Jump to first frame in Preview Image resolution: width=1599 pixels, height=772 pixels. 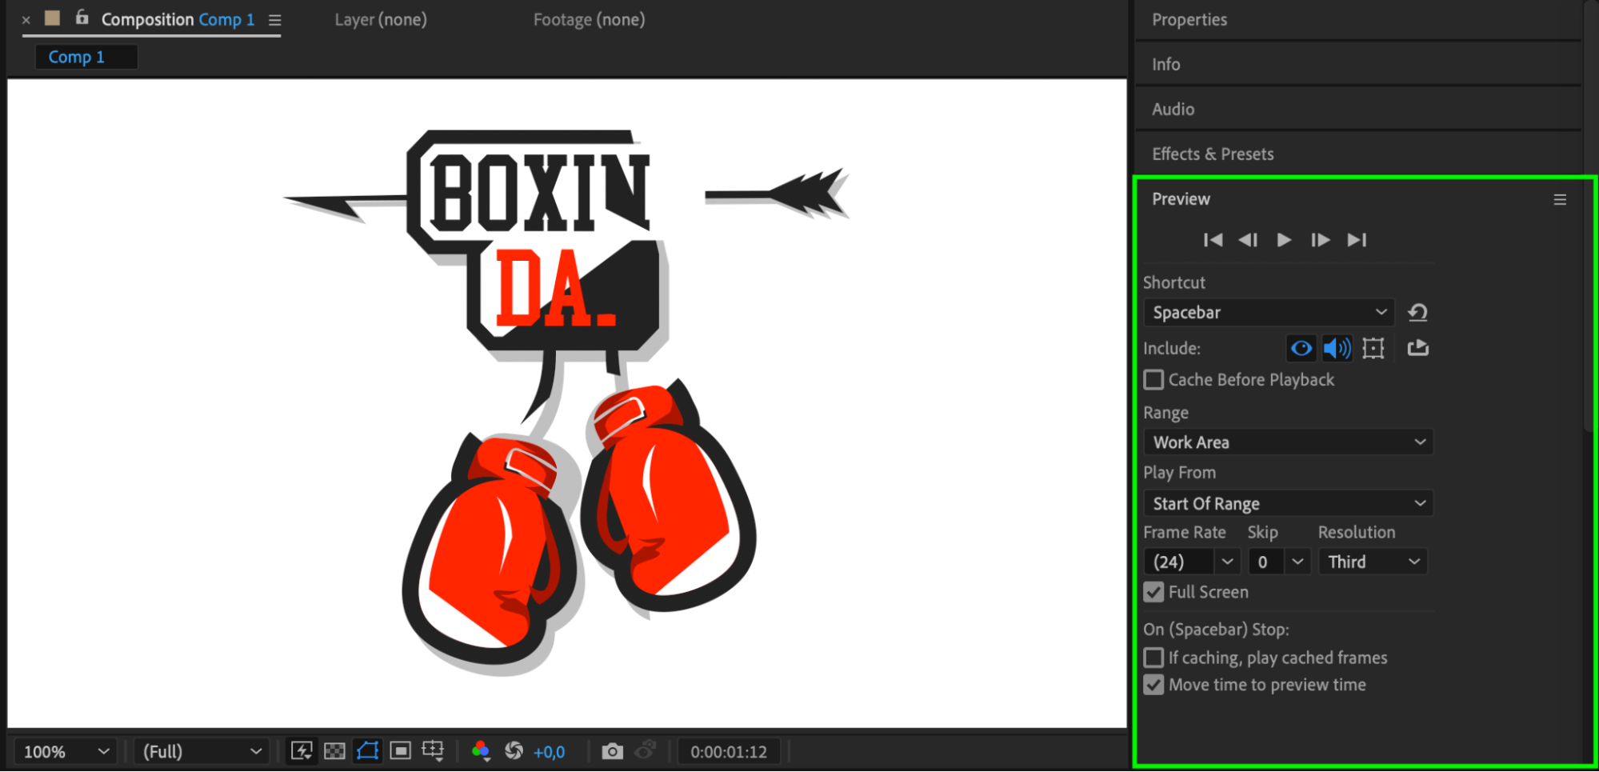[x=1213, y=240]
